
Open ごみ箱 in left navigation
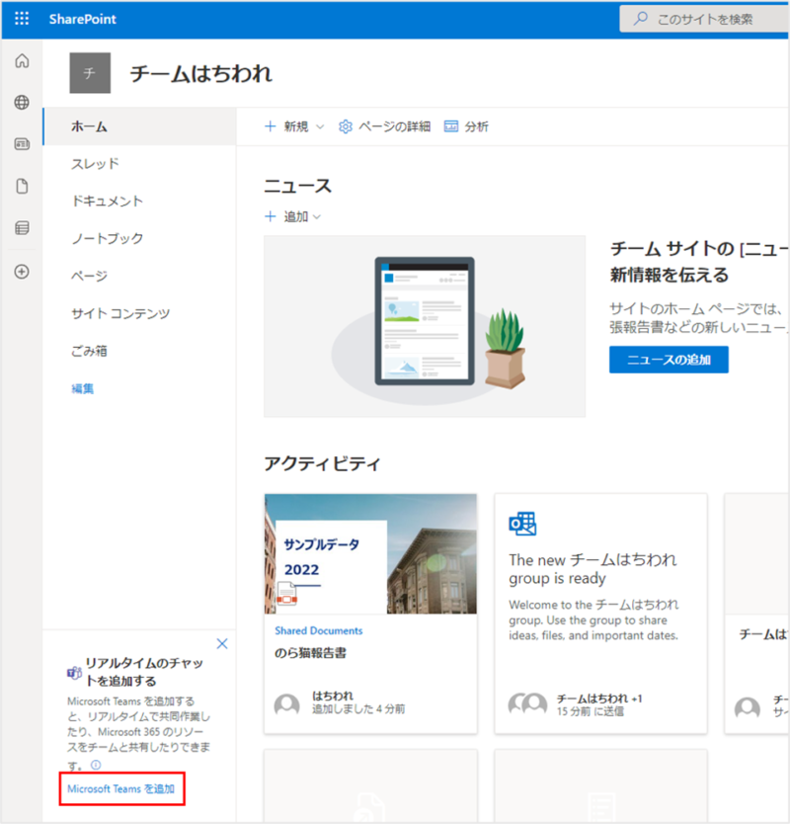[89, 351]
